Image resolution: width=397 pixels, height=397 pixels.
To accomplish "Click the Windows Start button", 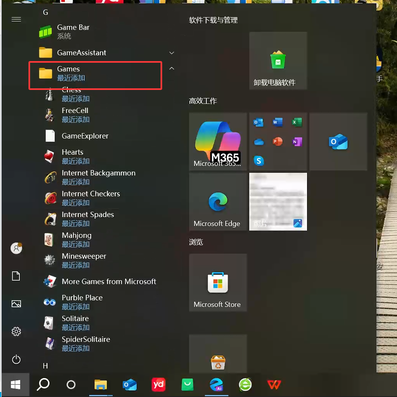I will click(x=15, y=385).
